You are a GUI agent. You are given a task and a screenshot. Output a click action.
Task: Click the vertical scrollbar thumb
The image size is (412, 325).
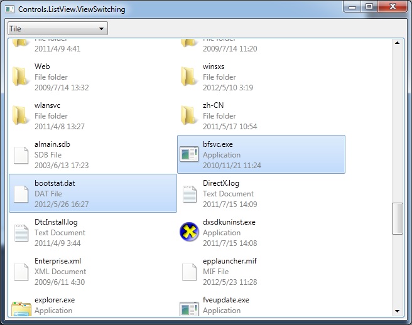pos(397,218)
